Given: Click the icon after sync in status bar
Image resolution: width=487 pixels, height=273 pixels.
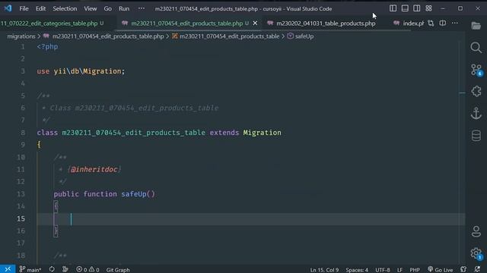Looking at the screenshot, I should click(x=65, y=270).
